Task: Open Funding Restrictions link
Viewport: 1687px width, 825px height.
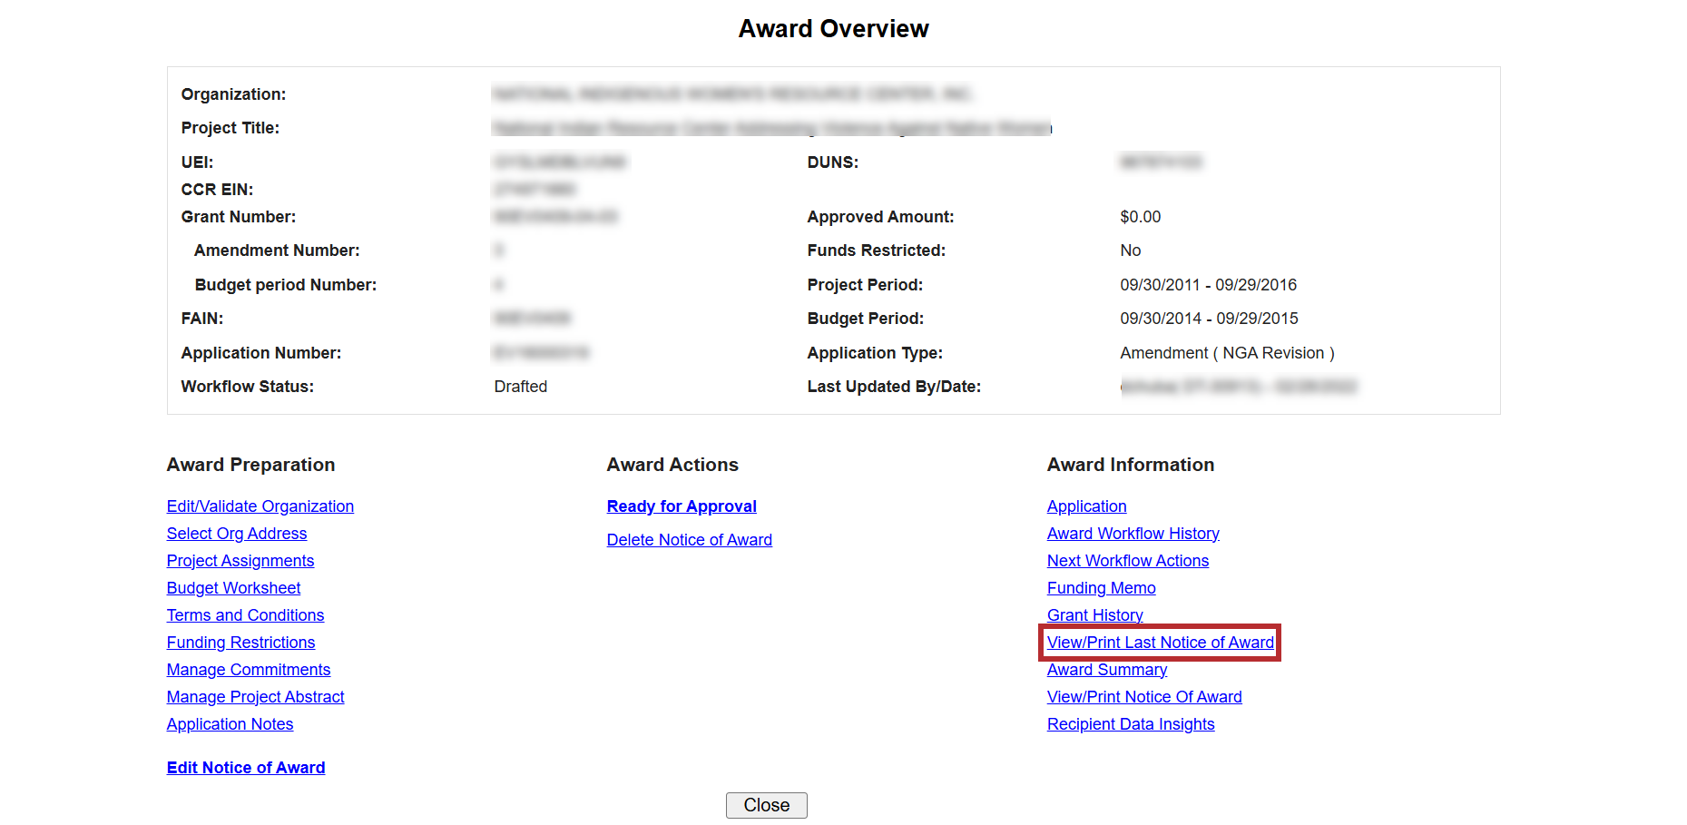Action: [x=240, y=643]
